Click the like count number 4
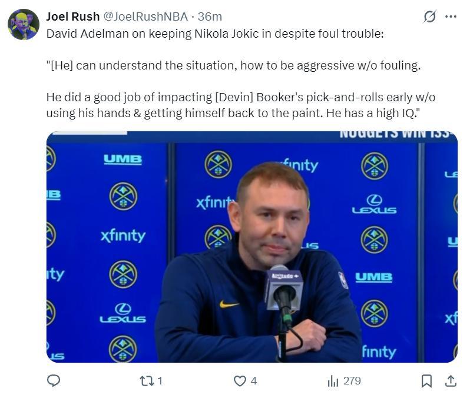Image resolution: width=470 pixels, height=398 pixels. [x=254, y=381]
